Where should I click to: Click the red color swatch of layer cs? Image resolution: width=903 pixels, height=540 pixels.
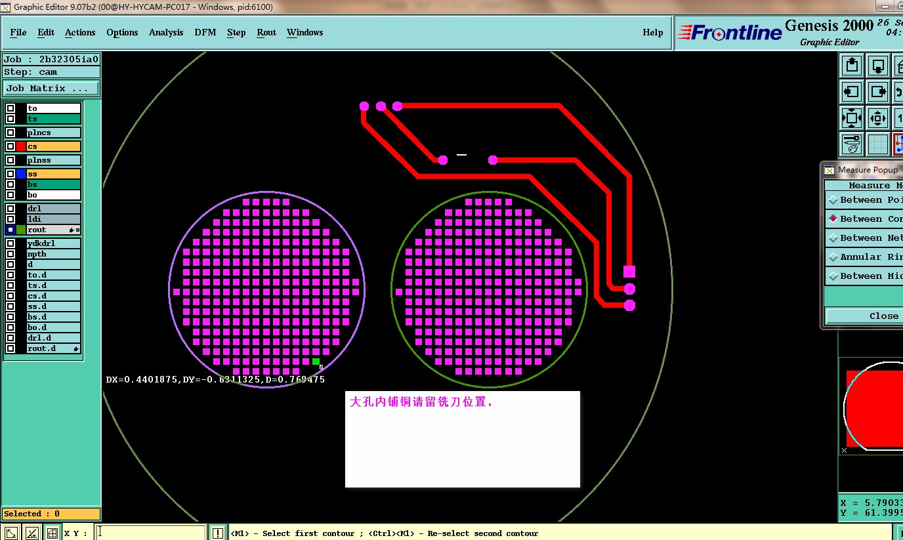tap(21, 146)
